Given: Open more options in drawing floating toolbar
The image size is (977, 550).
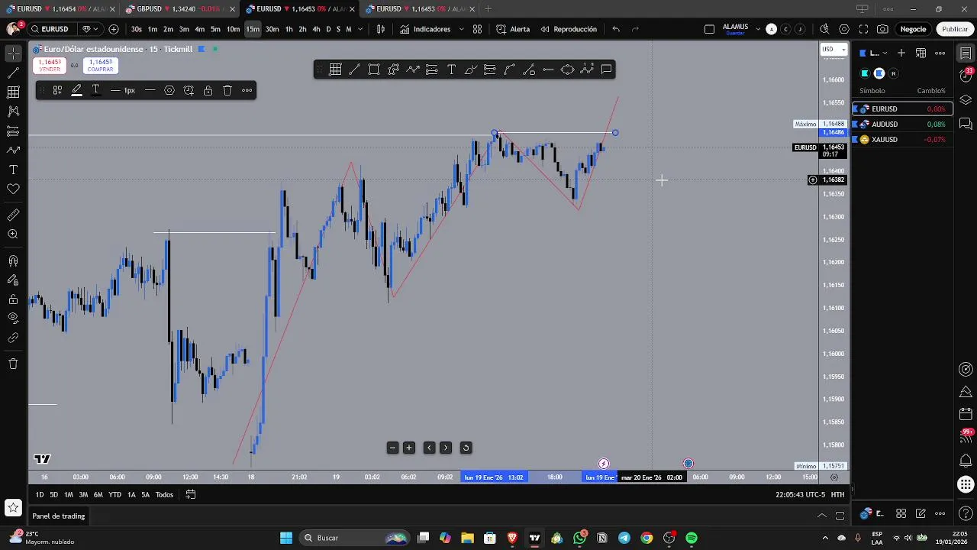Looking at the screenshot, I should tap(247, 90).
